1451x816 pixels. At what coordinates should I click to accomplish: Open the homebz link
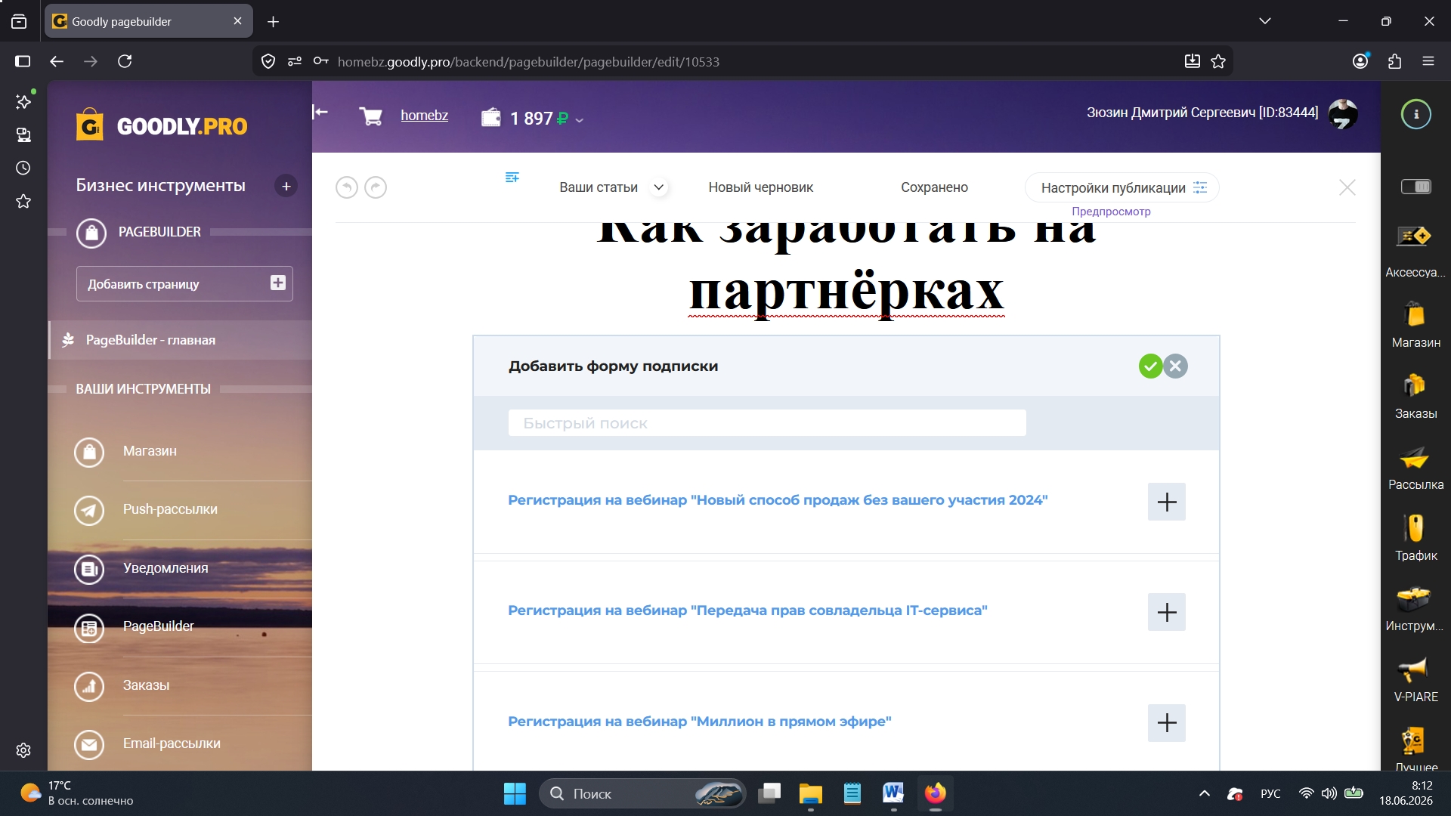pyautogui.click(x=424, y=116)
